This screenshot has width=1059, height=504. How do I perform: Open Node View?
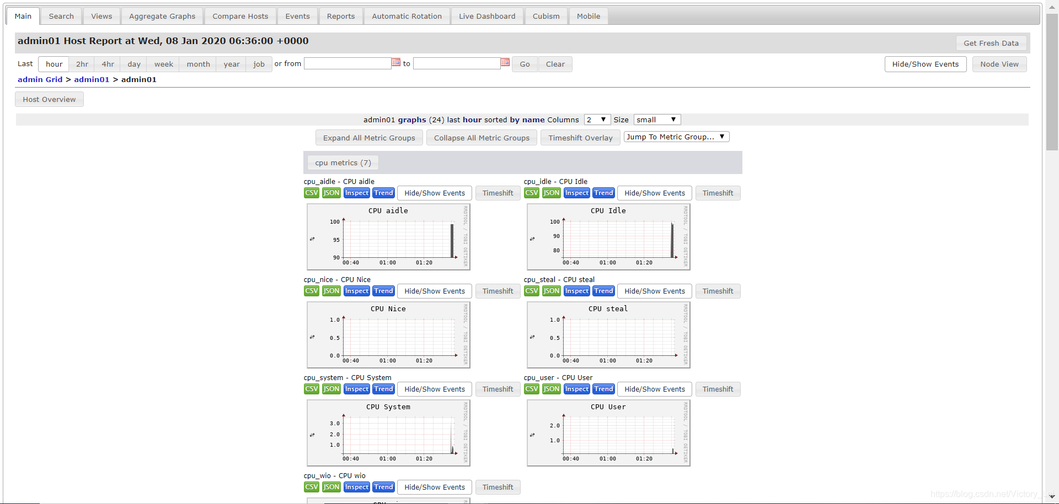click(x=999, y=64)
